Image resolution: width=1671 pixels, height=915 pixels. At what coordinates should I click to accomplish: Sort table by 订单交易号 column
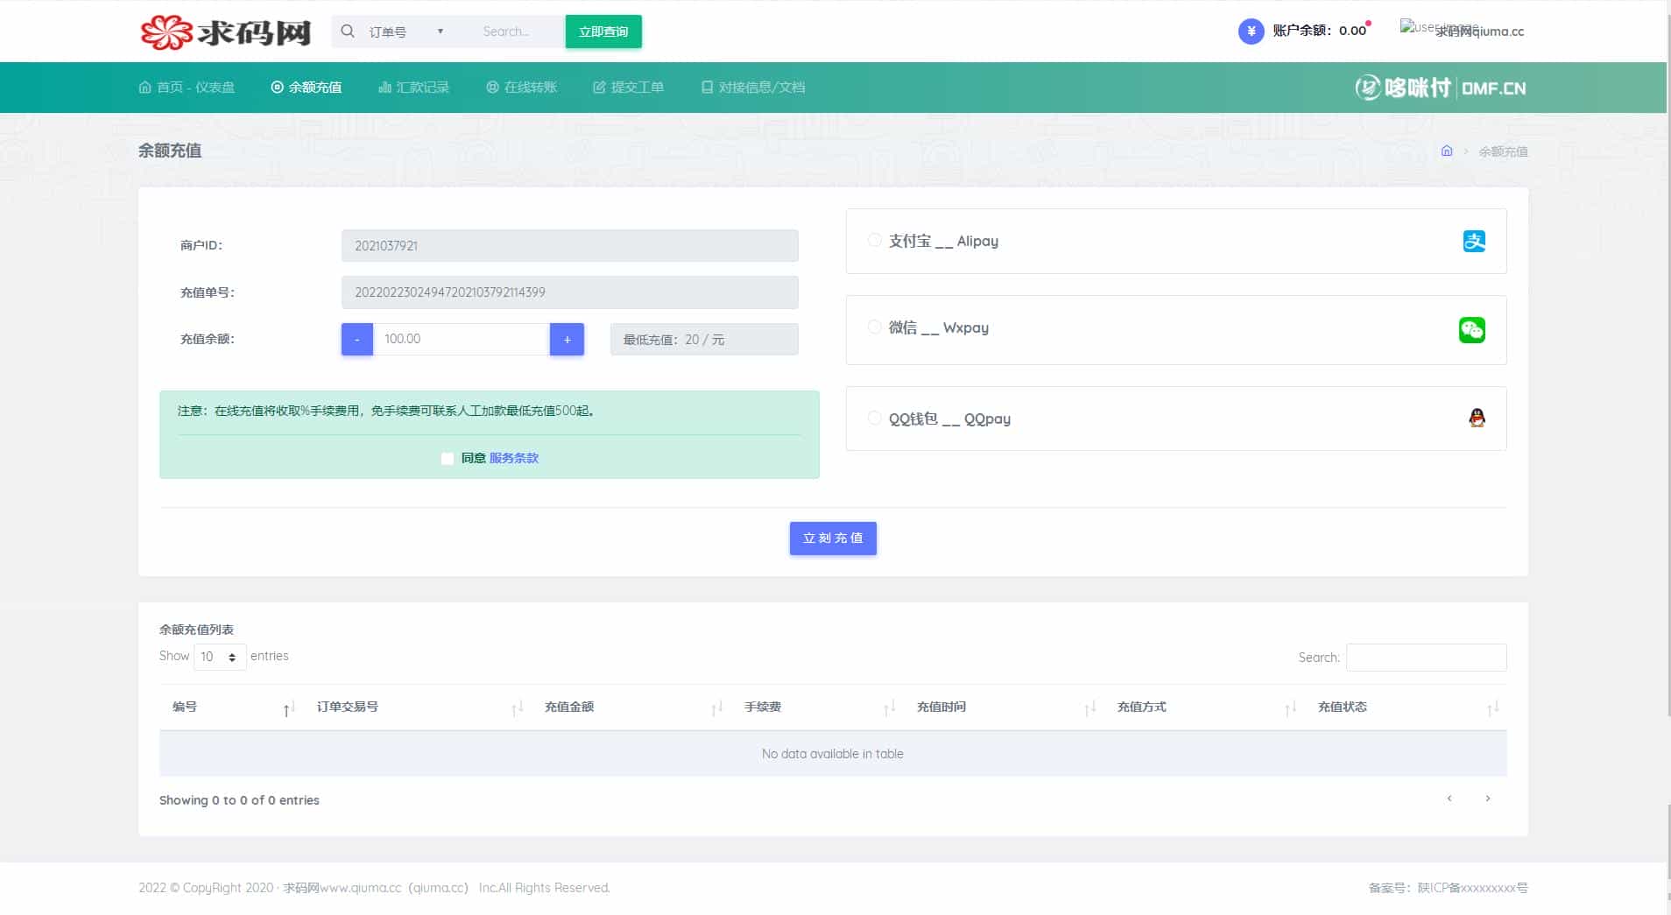[x=418, y=707]
